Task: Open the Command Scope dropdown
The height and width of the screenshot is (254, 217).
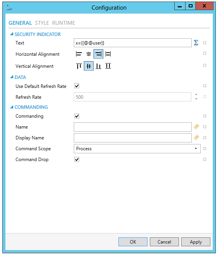Action: click(x=137, y=149)
